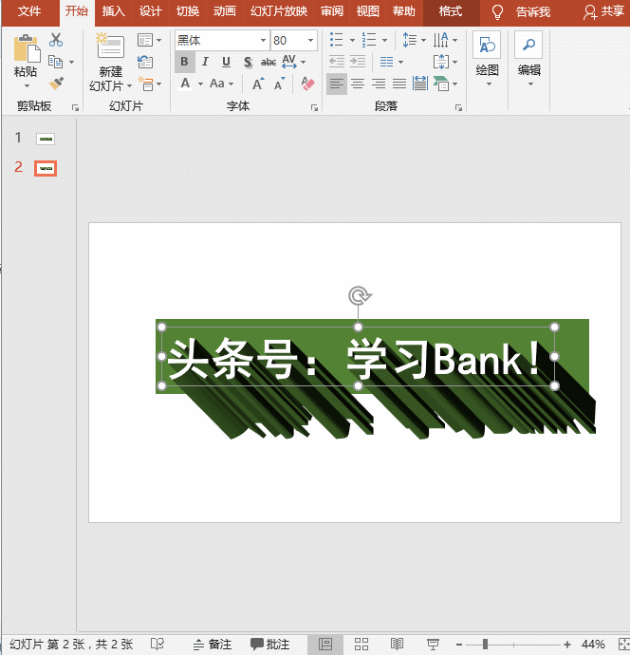Center align the text
Image resolution: width=630 pixels, height=655 pixels.
pos(358,84)
